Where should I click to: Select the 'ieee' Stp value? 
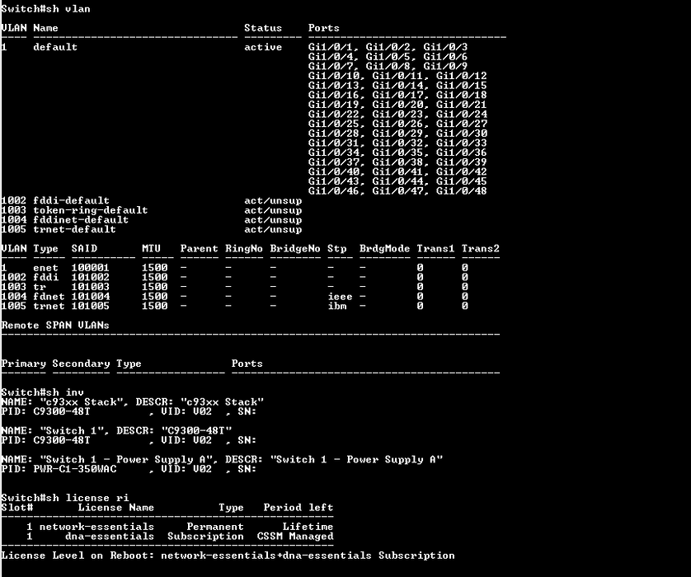340,297
